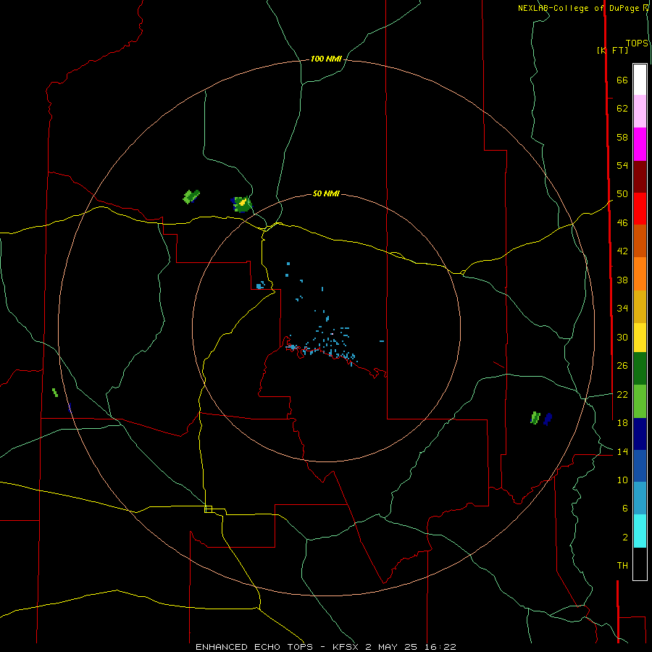This screenshot has width=652, height=652.
Task: Click the legend value 62
Action: click(622, 109)
